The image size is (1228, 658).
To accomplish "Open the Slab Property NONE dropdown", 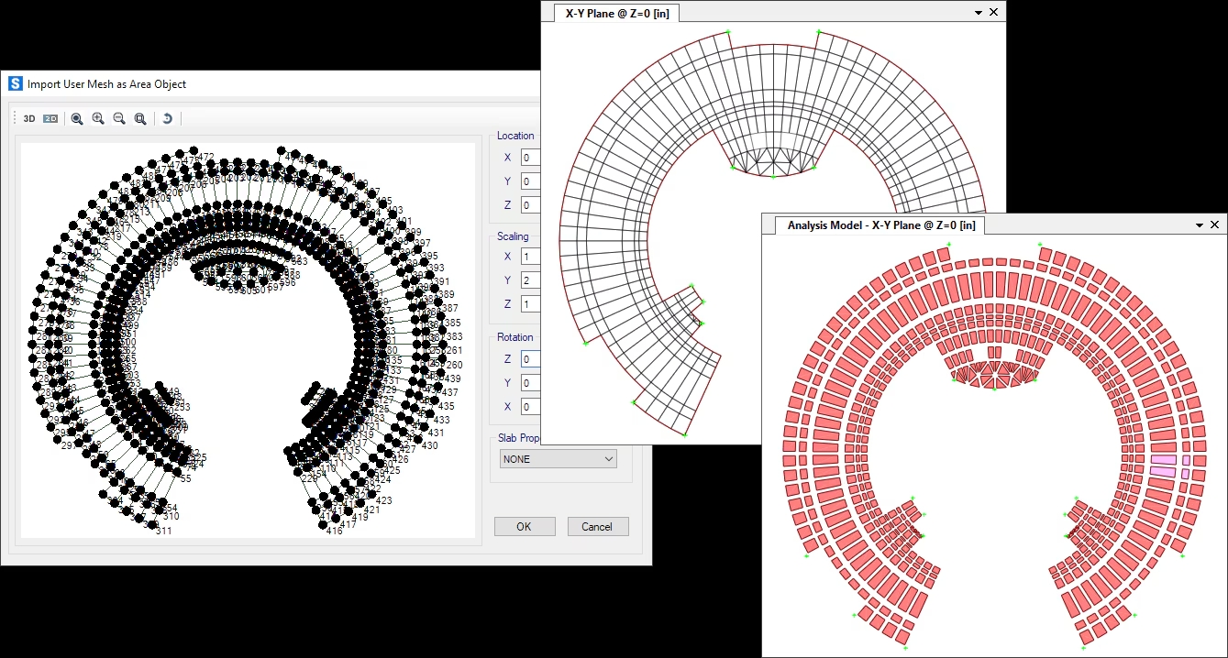I will click(558, 459).
